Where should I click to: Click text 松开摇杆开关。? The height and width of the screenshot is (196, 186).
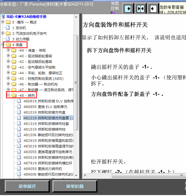pyautogui.click(x=108, y=162)
